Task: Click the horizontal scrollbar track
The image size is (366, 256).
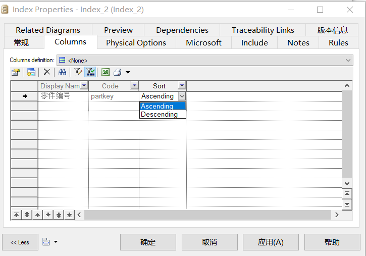Action: tap(207, 215)
